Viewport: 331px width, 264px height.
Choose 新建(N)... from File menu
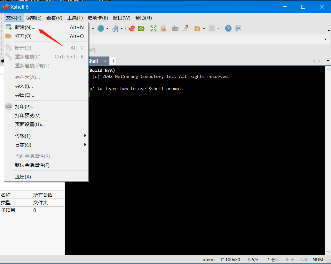click(x=46, y=27)
